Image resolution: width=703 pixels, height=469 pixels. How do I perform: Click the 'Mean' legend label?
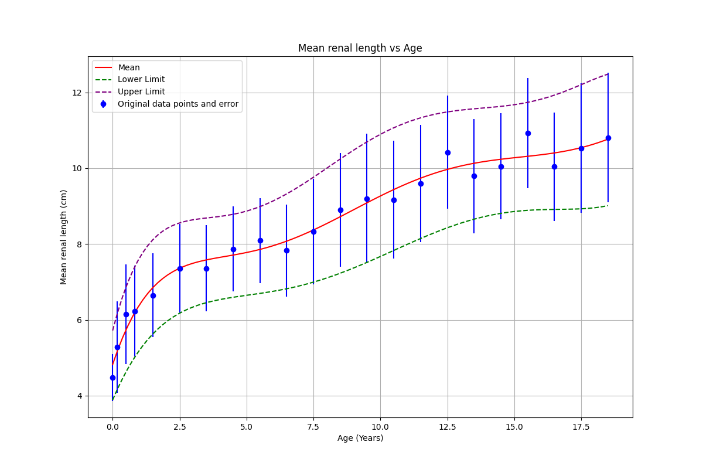point(129,67)
